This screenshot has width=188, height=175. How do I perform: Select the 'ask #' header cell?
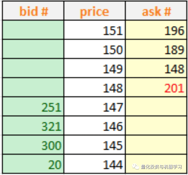156,10
